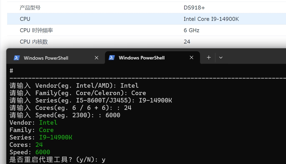Close the first PowerShell tab

(x=97, y=58)
